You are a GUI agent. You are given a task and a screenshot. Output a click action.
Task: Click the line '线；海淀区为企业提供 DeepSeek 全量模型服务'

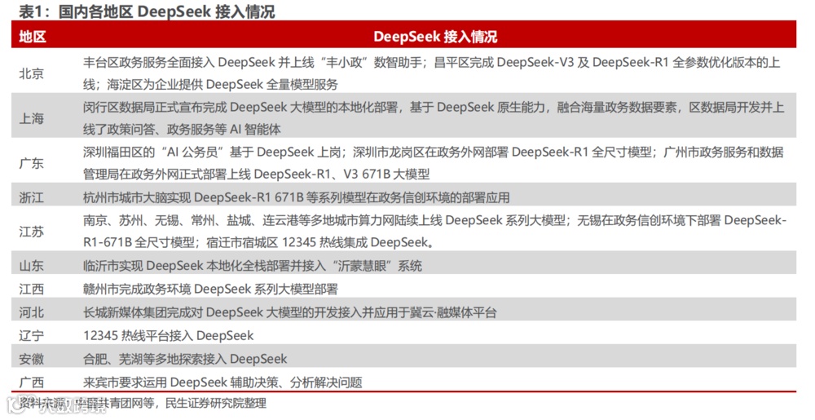coord(210,84)
